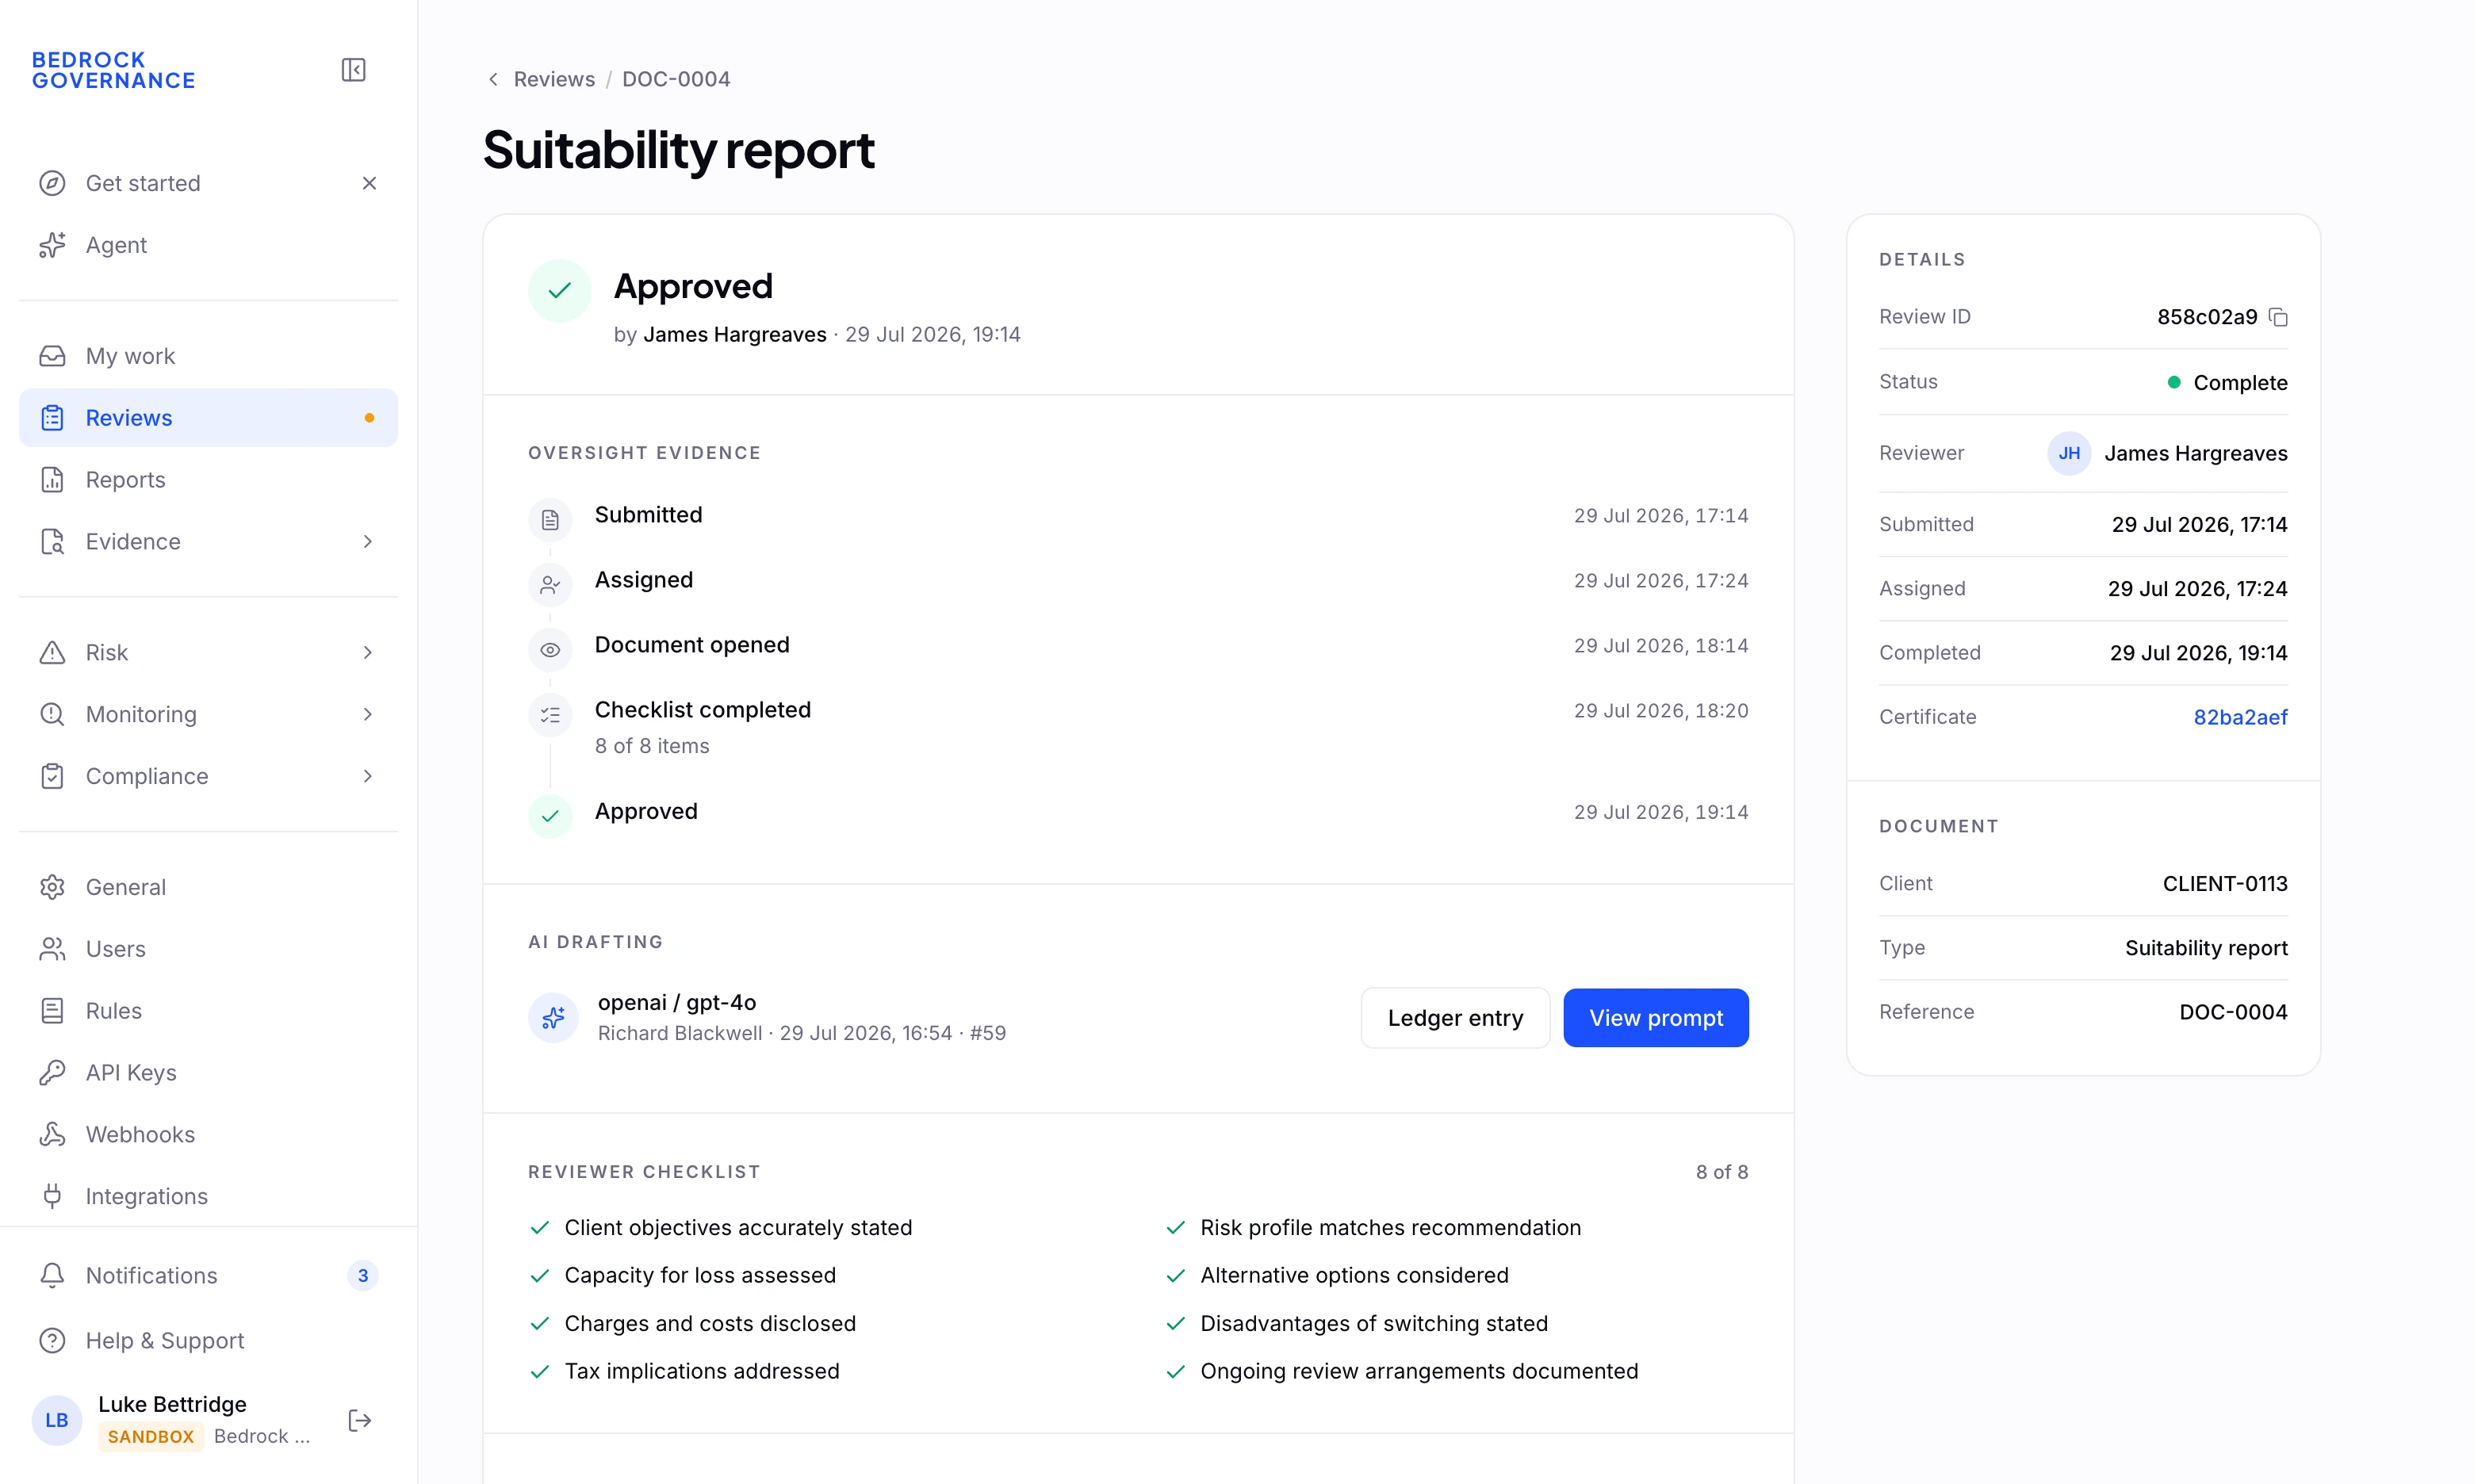Open the Ledger entry button

1455,1018
